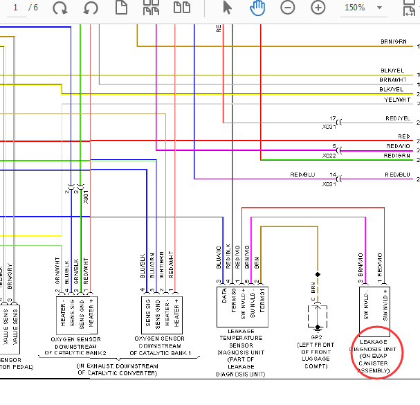Viewport: 420px width, 405px height.
Task: Click the Leakage Temperature Sensor description text
Action: click(x=241, y=353)
